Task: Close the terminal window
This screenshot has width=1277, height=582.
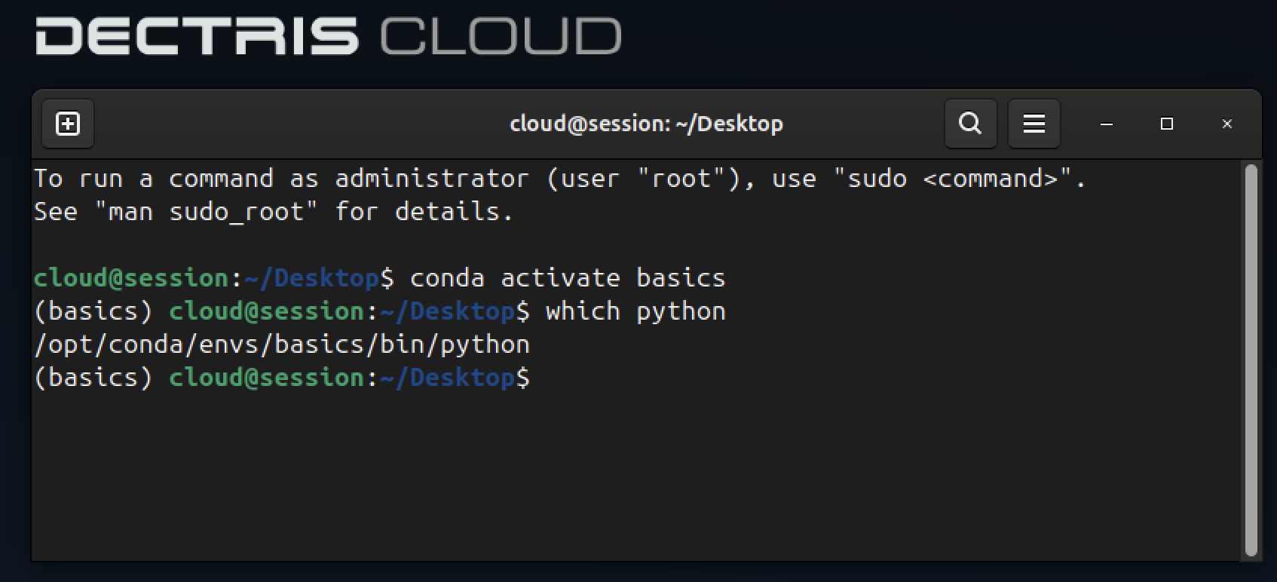Action: pos(1227,124)
